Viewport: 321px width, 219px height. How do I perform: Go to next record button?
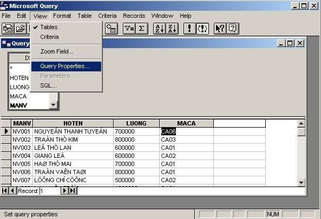[65, 191]
